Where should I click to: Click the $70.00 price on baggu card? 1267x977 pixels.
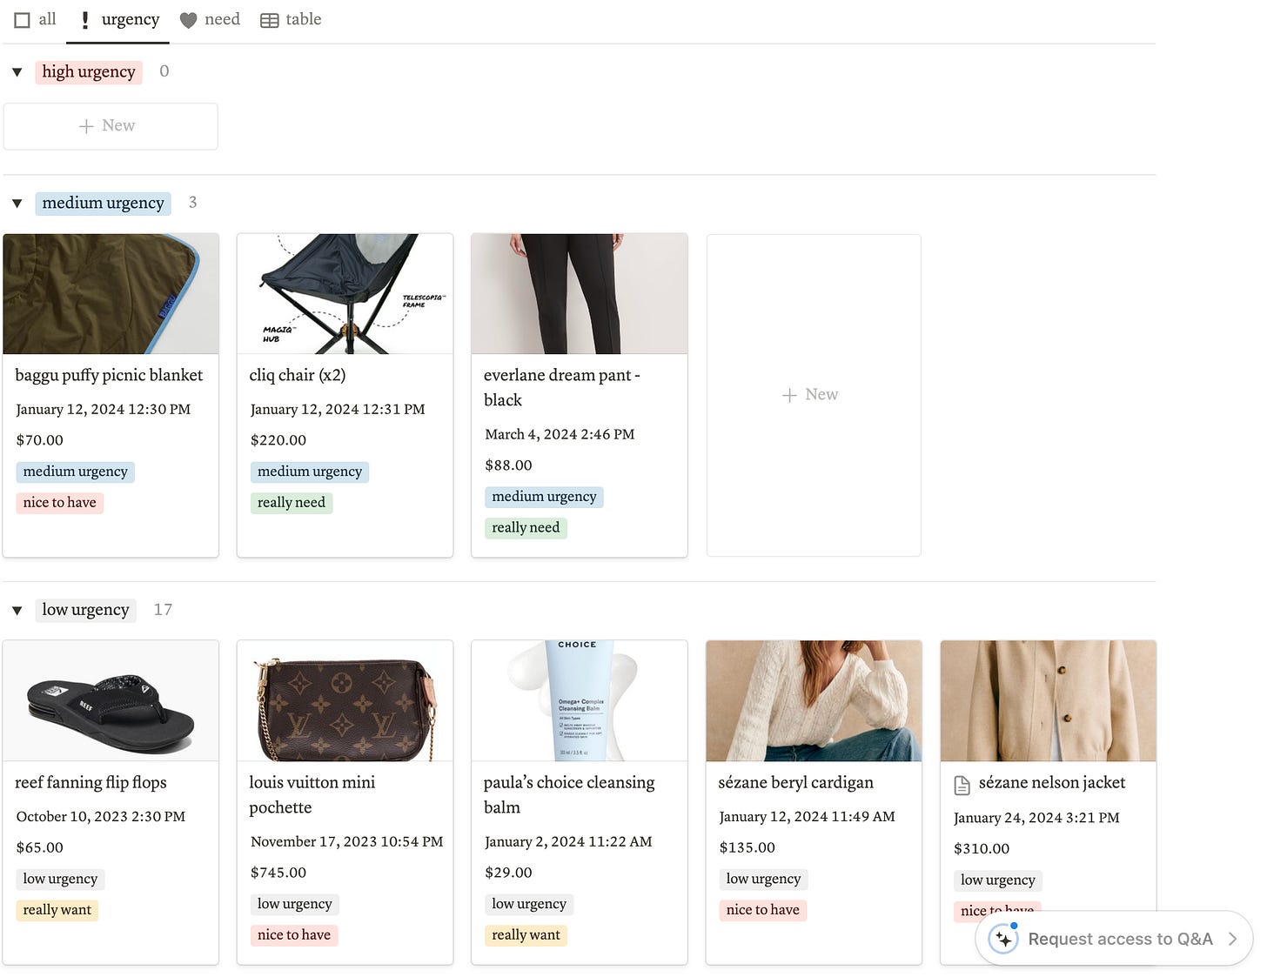[40, 440]
